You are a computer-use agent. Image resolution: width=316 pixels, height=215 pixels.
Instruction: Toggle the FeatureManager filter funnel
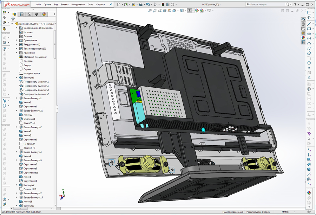[13, 19]
